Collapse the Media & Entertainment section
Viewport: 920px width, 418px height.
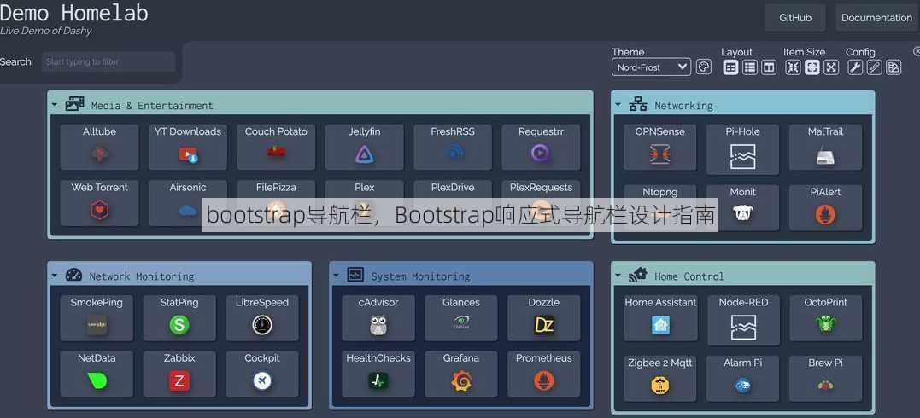pyautogui.click(x=55, y=106)
